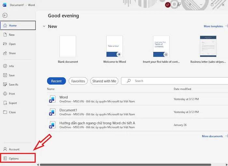
Task: Switch to Shared with Me tab
Action: click(x=104, y=81)
